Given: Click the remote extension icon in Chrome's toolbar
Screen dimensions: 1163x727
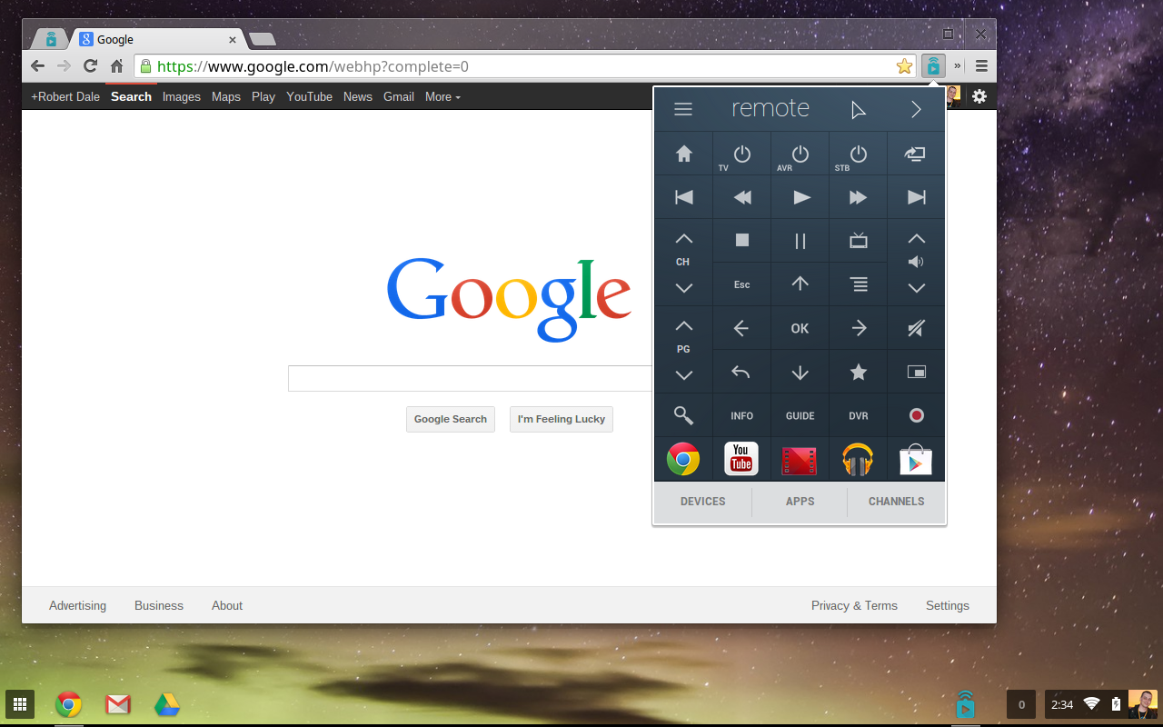Looking at the screenshot, I should [933, 65].
